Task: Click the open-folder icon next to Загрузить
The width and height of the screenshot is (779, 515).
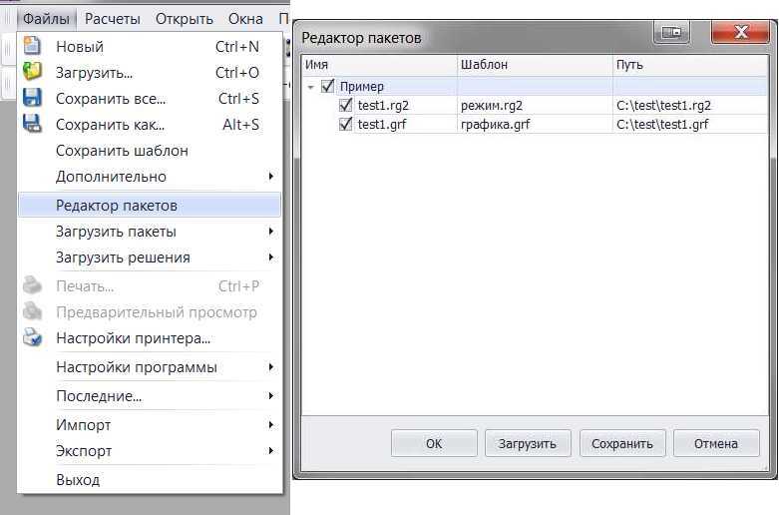Action: [x=32, y=72]
